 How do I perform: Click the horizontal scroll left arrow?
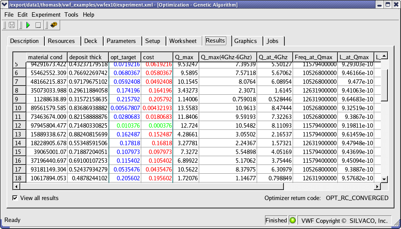pyautogui.click(x=16, y=186)
